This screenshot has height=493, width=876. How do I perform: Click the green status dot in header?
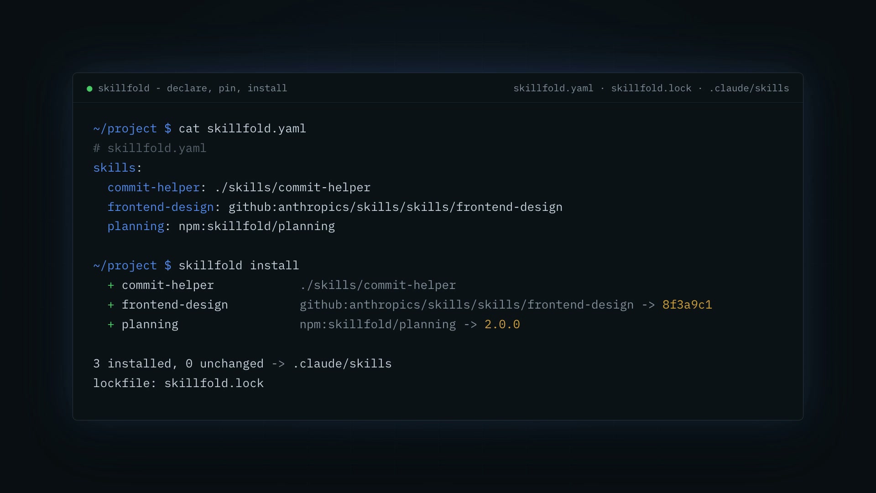tap(89, 89)
